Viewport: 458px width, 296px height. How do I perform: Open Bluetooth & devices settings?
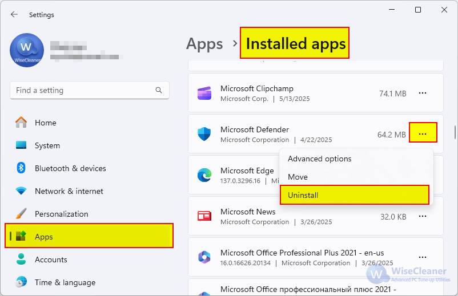(x=89, y=168)
